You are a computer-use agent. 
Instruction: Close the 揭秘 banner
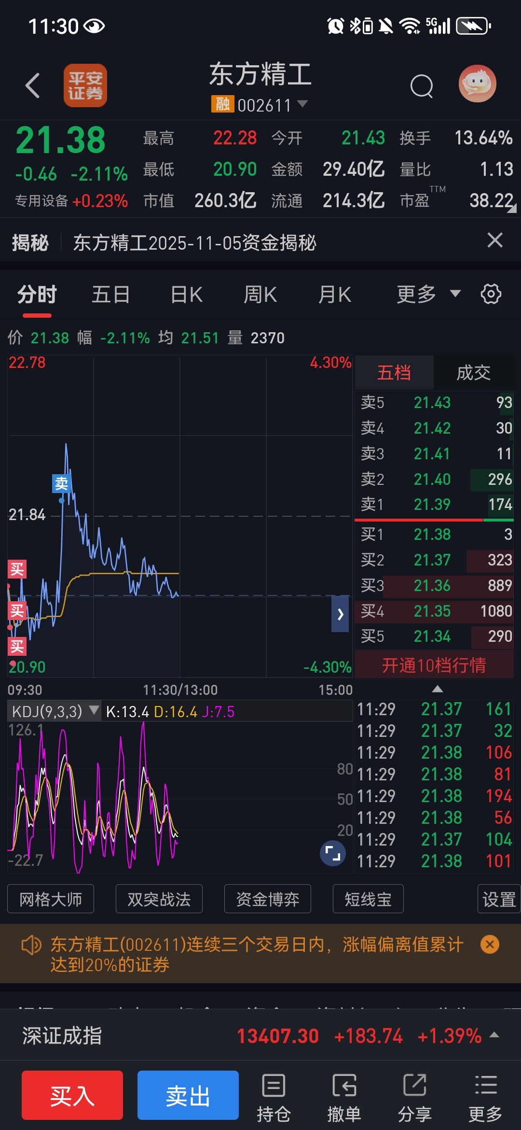tap(495, 240)
